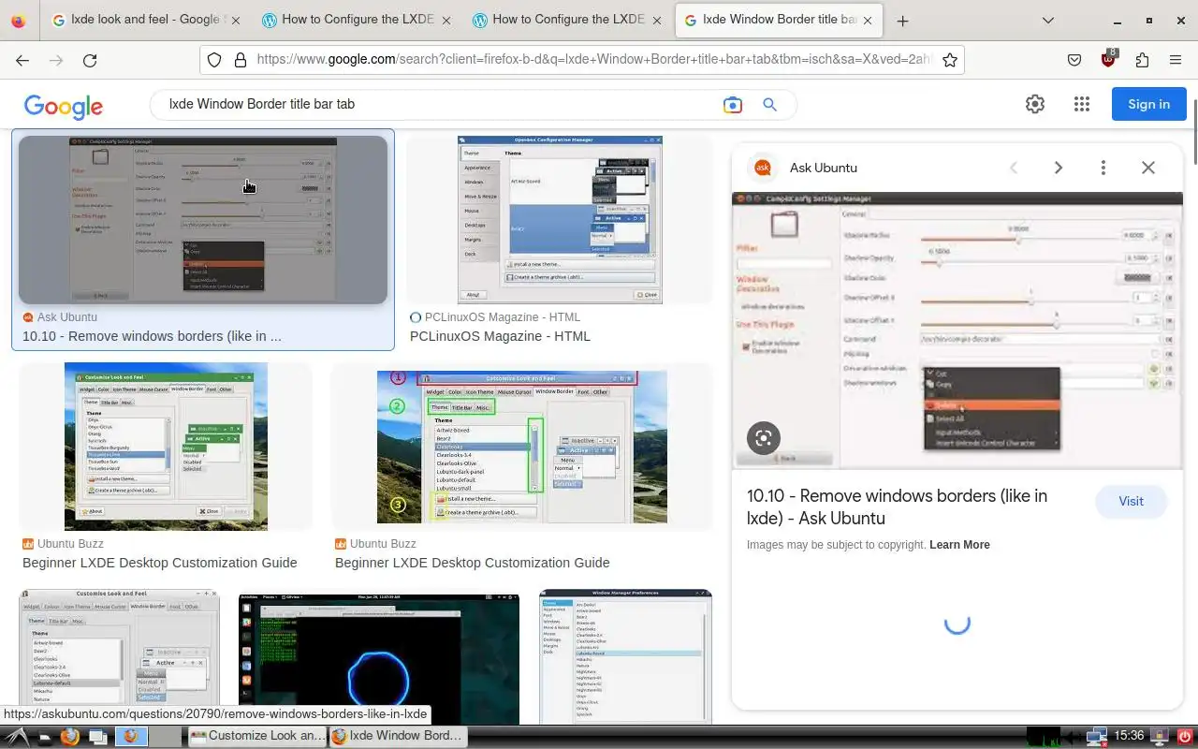Reload the page with the refresh icon
Screen dimensions: 1198x749
point(90,60)
